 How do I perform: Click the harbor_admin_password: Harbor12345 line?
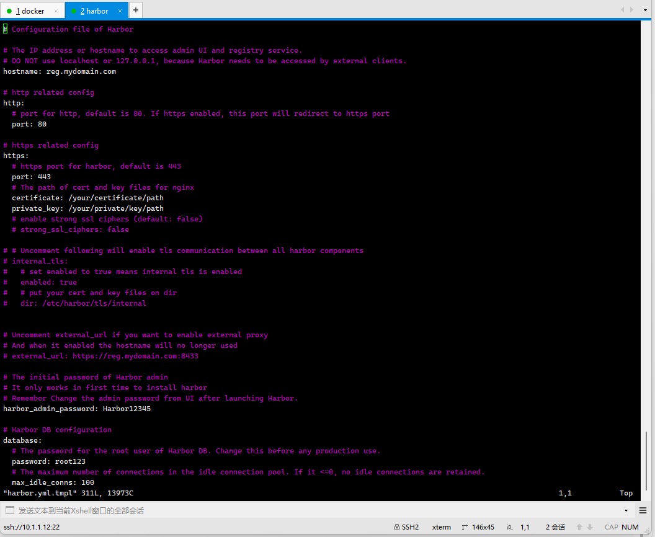(x=77, y=409)
